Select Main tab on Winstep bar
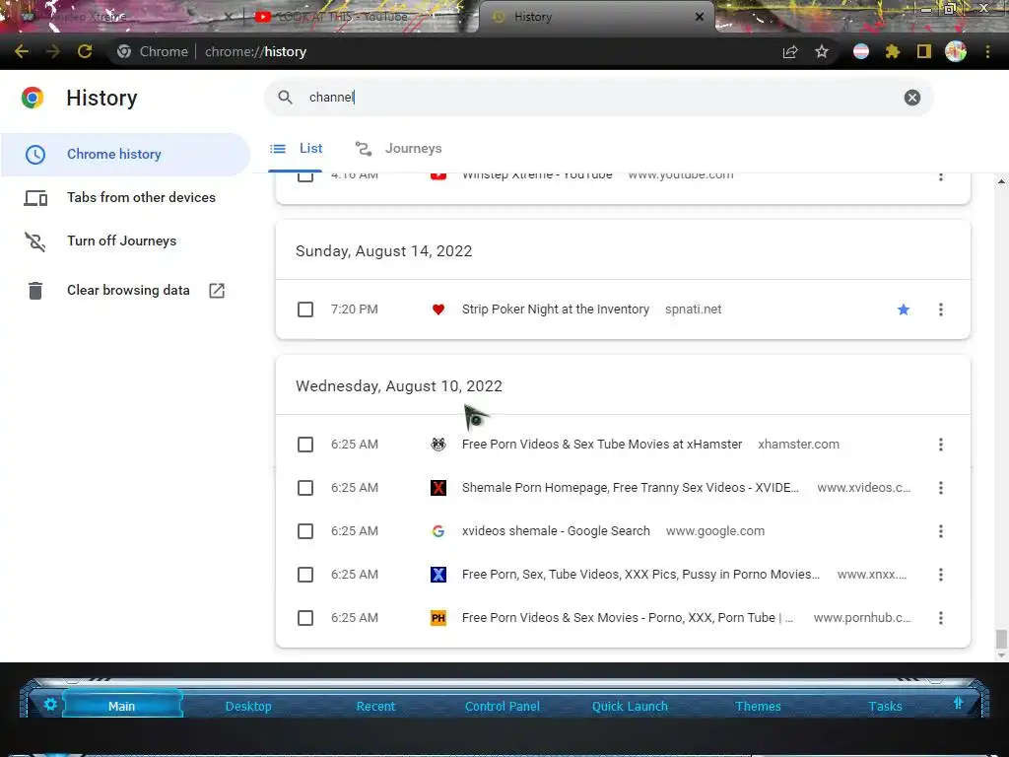 (x=121, y=706)
